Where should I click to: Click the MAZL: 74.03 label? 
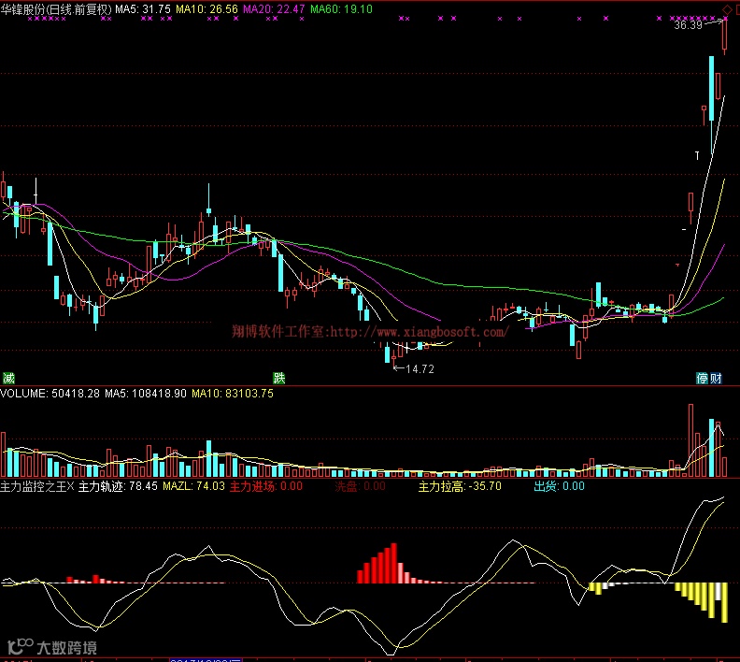click(x=193, y=486)
